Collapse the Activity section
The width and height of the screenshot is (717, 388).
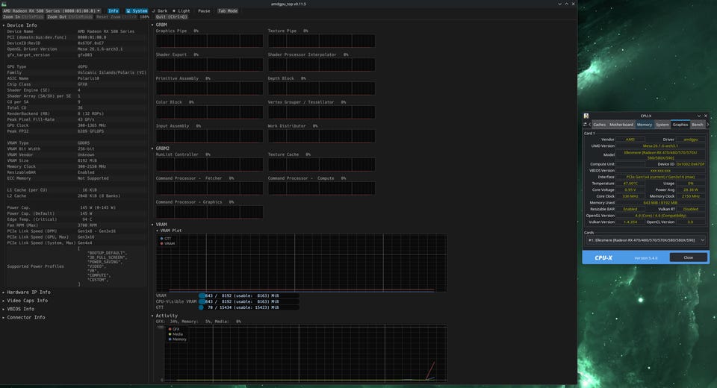coord(164,316)
